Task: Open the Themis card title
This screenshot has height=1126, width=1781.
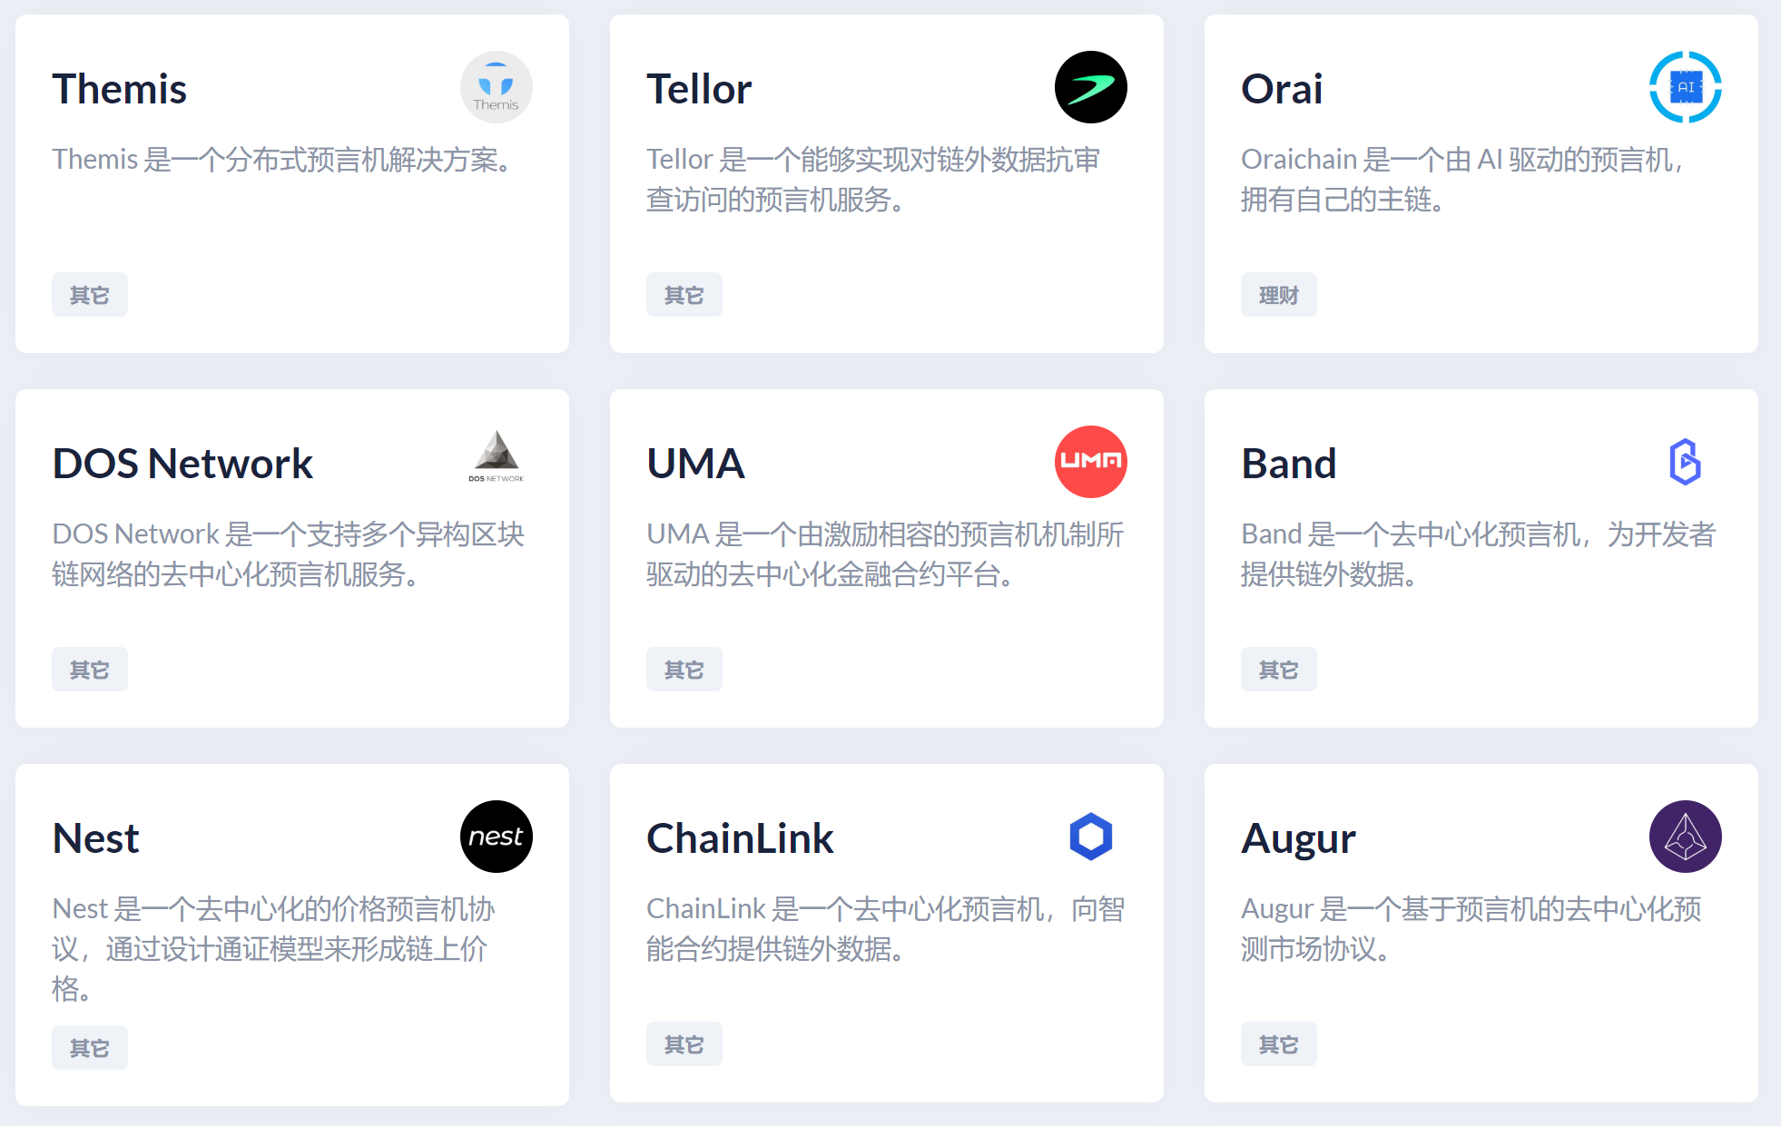Action: 120,89
